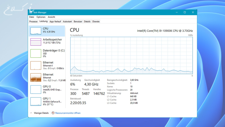Image resolution: width=225 pixels, height=127 pixels.
Task: Click the CPU mini graph thumbnail
Action: click(x=36, y=31)
